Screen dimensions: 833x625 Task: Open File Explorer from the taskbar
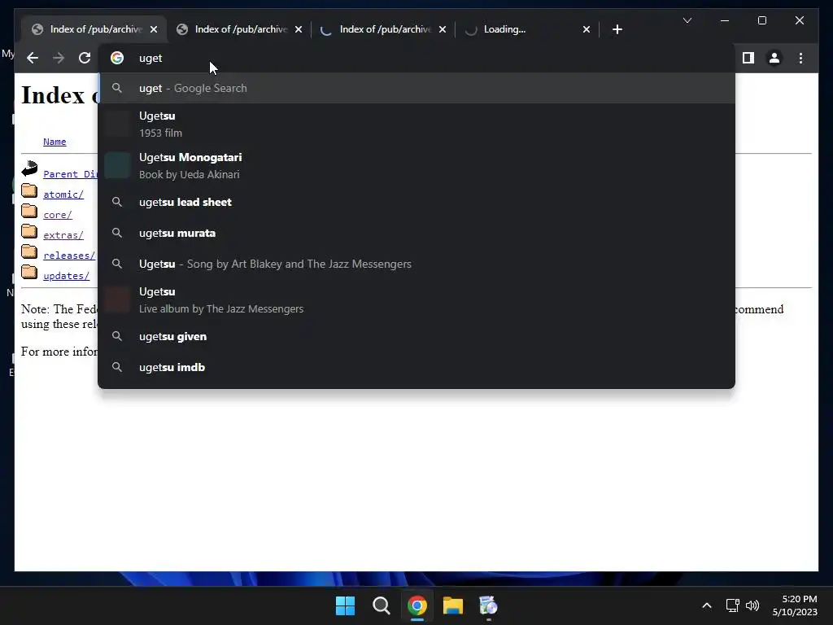point(452,605)
